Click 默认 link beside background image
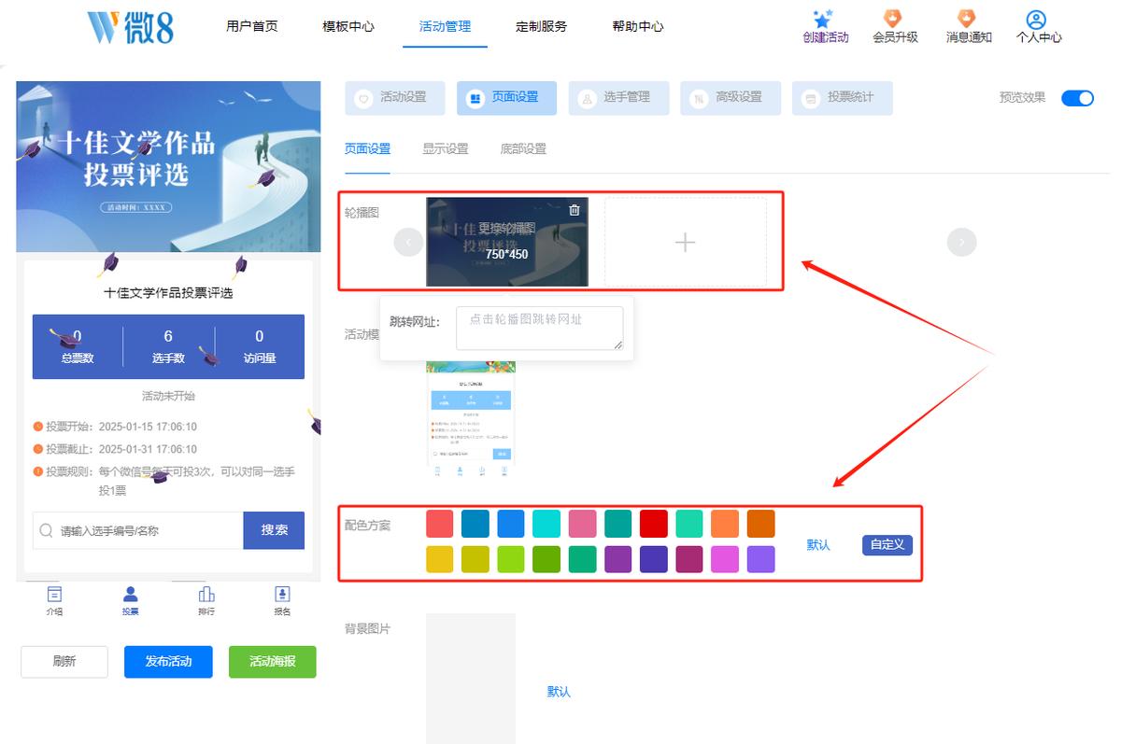This screenshot has width=1121, height=744. pyautogui.click(x=559, y=692)
